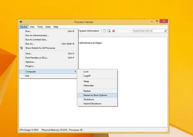193x137 pixels.
Task: Click the Process Hacker title bar icon
Action: pos(21,22)
